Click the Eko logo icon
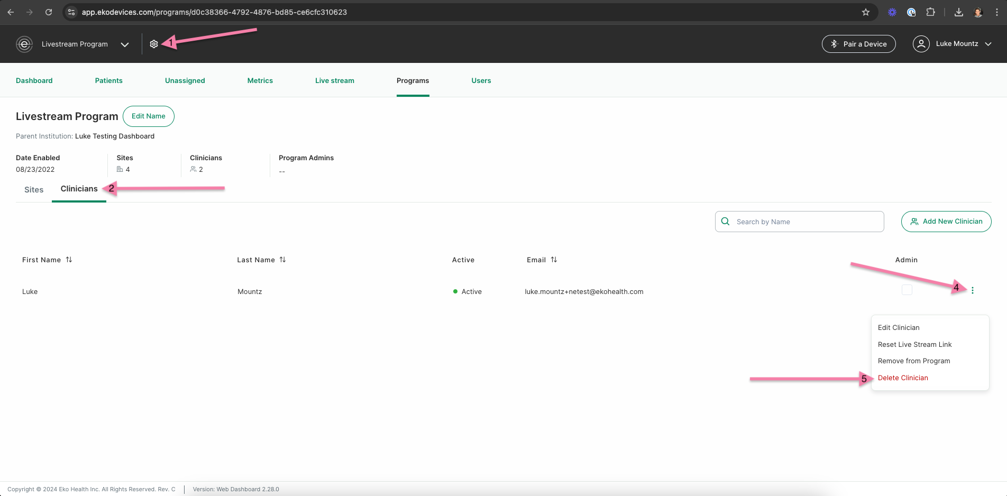1007x496 pixels. [x=24, y=44]
